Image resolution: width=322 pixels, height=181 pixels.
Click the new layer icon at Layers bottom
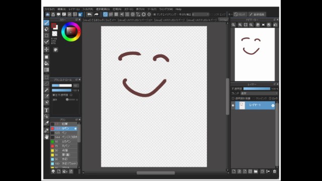point(234,171)
